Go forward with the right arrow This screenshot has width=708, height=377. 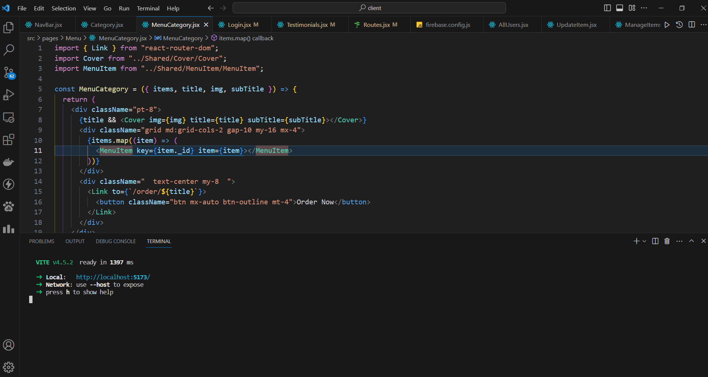223,8
